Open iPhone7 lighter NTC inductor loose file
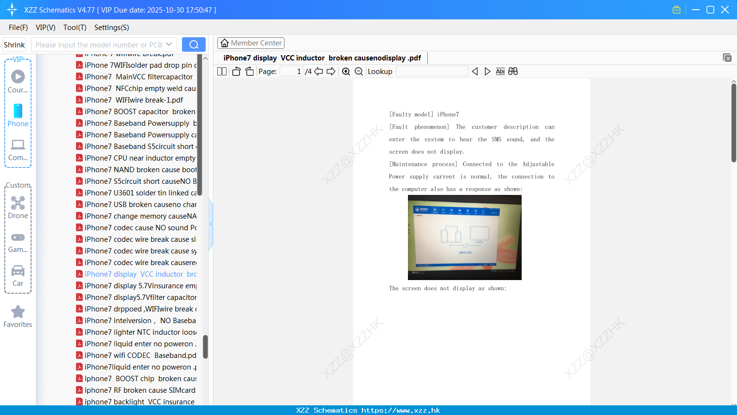 point(136,332)
